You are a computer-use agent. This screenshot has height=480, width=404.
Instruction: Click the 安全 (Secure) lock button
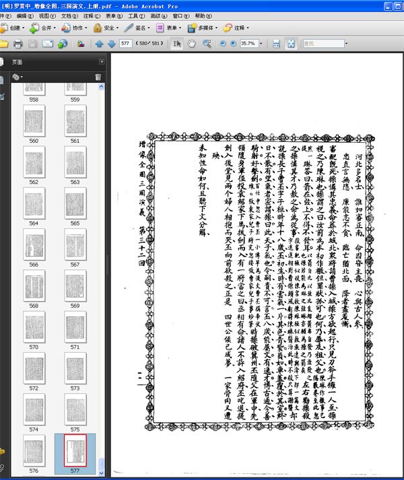click(x=106, y=28)
